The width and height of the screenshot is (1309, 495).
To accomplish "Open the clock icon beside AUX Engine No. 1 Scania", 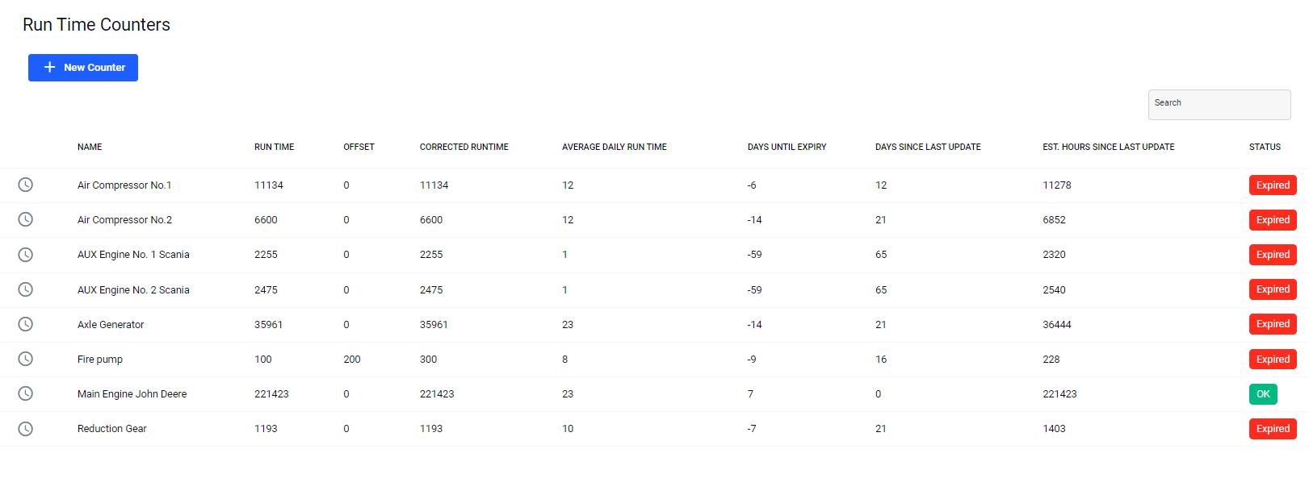I will tap(26, 255).
